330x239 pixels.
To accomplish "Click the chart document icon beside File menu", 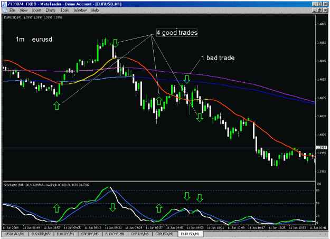I will pos(5,10).
